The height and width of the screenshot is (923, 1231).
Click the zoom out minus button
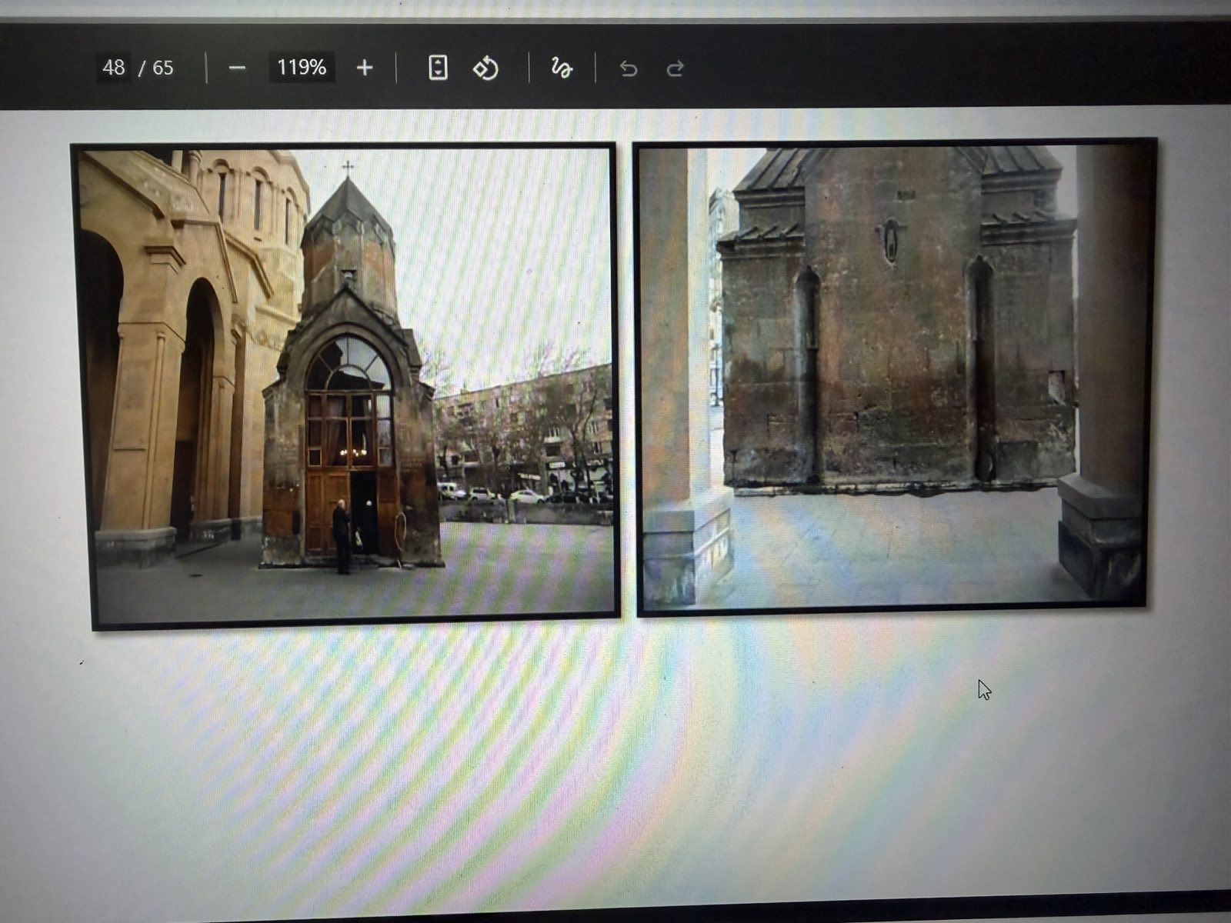(x=237, y=68)
